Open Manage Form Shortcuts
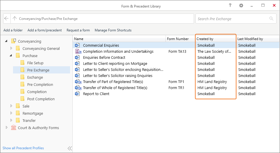The width and height of the screenshot is (280, 153). pos(113,30)
